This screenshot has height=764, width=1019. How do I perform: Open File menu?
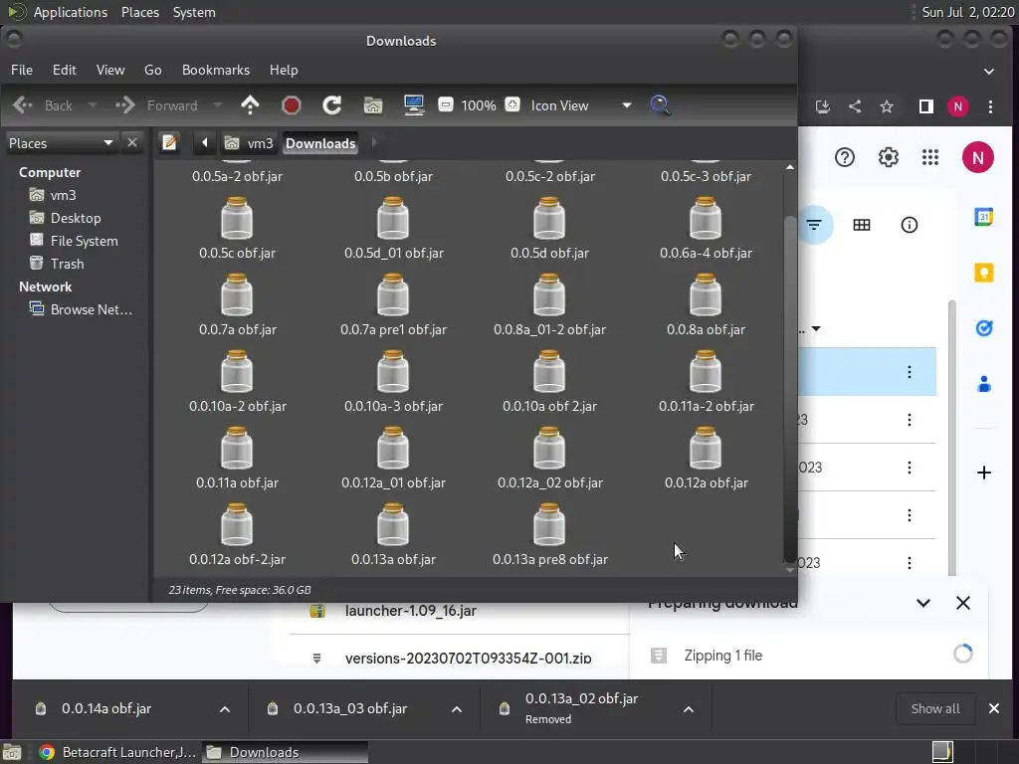(22, 70)
